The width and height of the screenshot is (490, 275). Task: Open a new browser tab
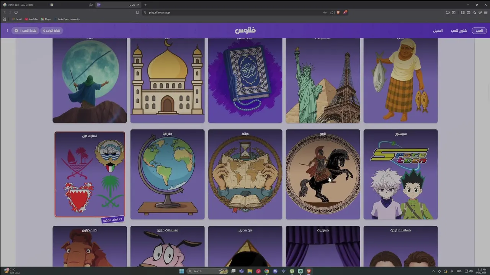click(x=145, y=5)
